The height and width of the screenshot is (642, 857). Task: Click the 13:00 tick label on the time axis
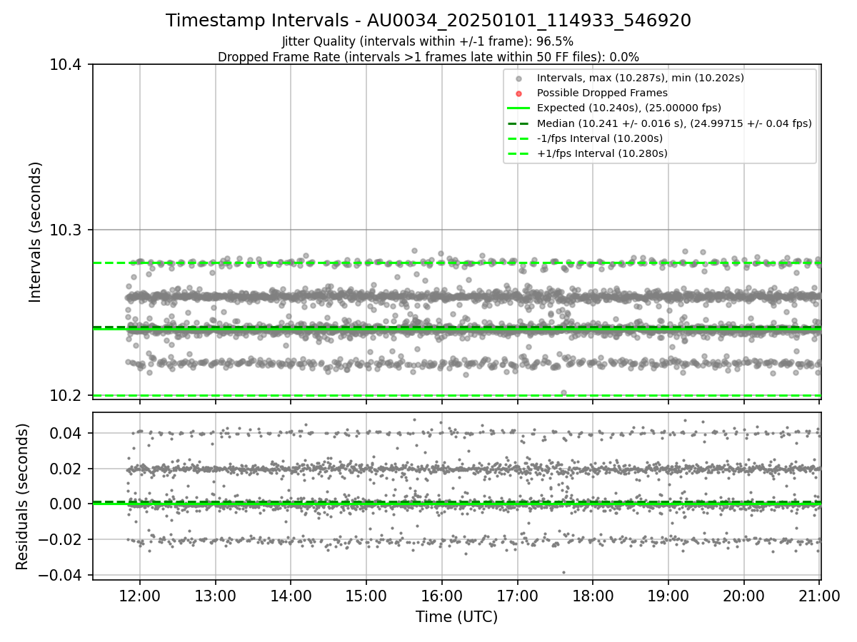[x=215, y=596]
